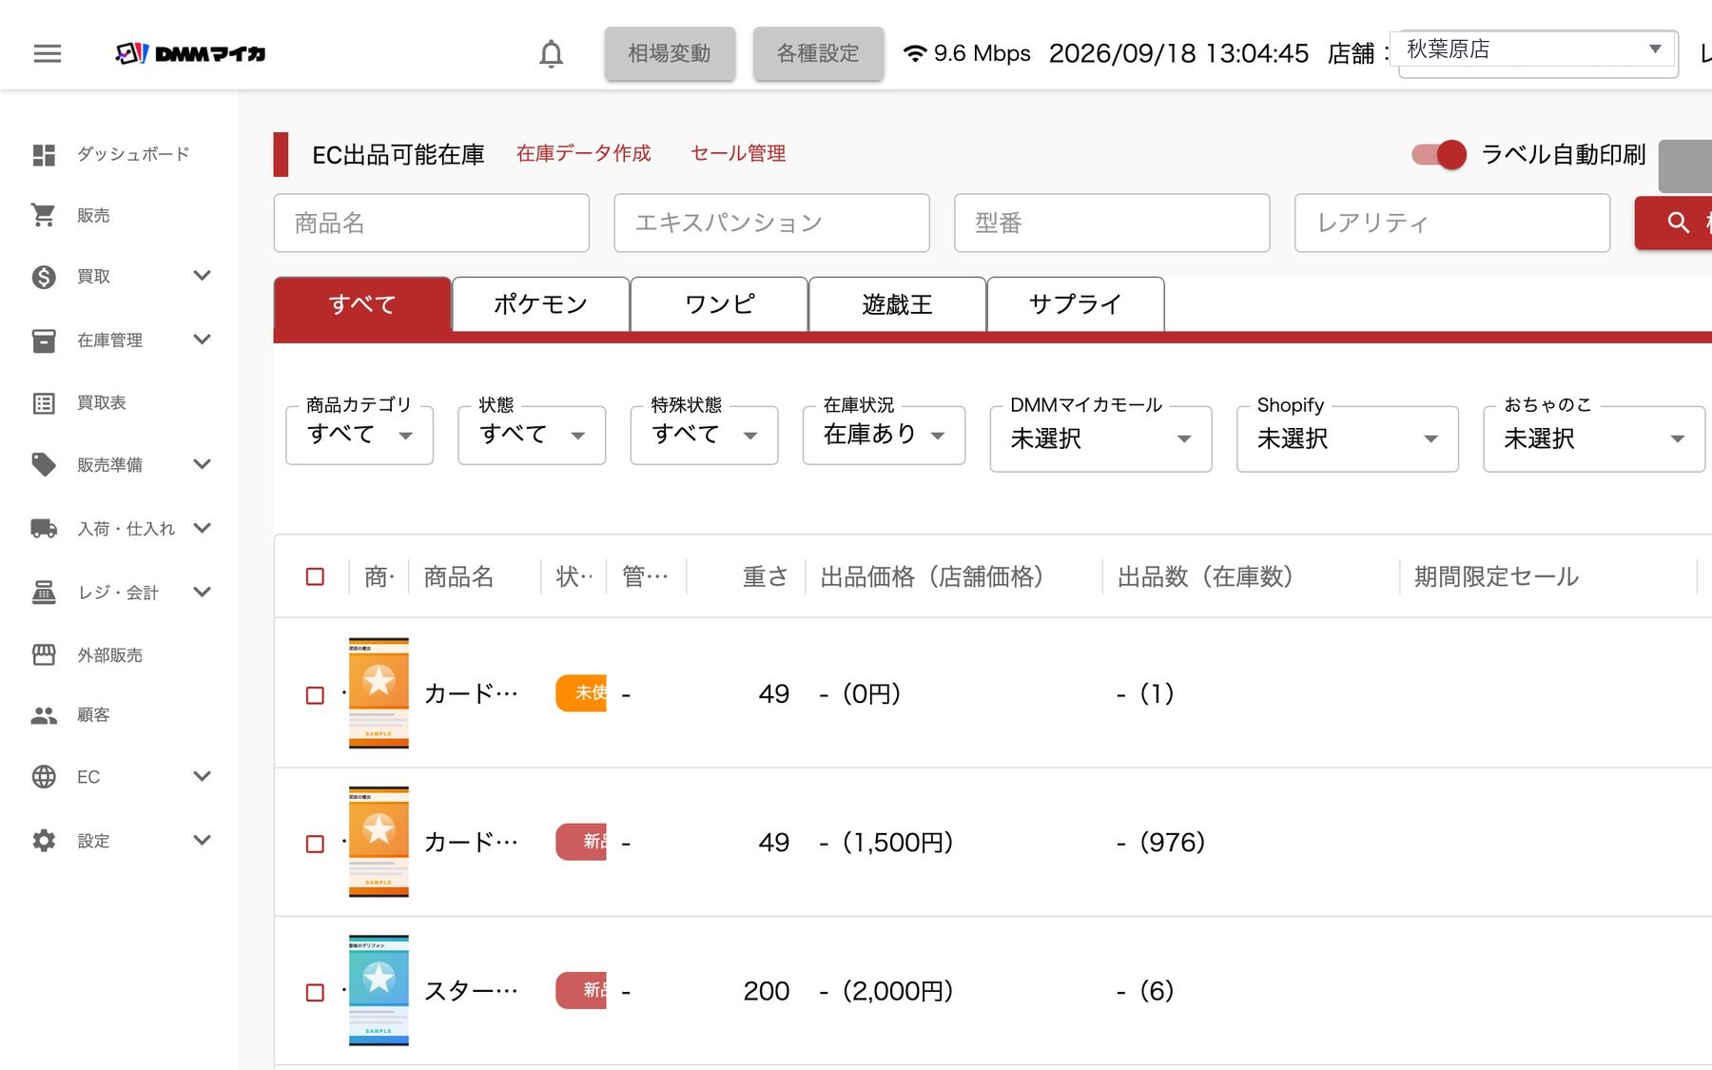The image size is (1712, 1070).
Task: Focus the 商品名 search field
Action: 432,223
